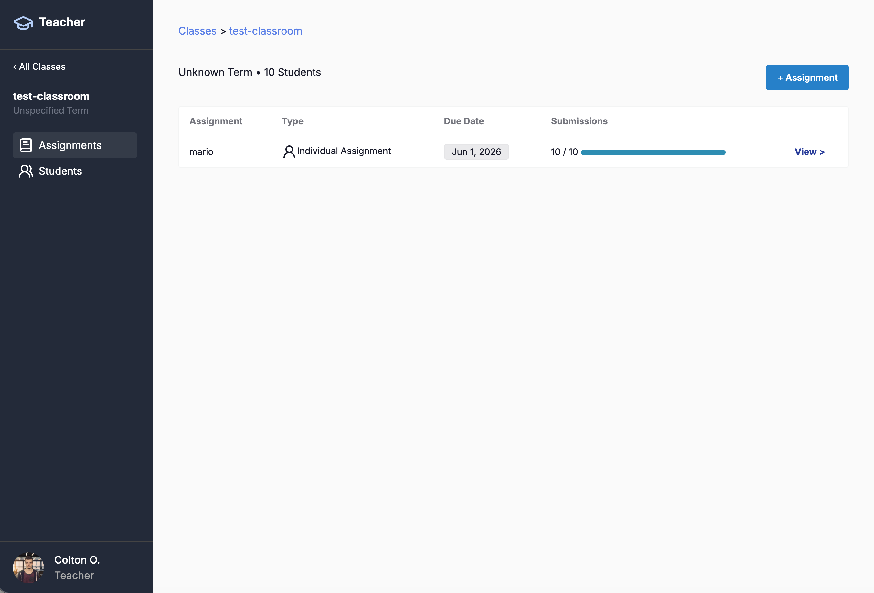Click the Type column header
Viewport: 874px width, 593px height.
click(293, 121)
